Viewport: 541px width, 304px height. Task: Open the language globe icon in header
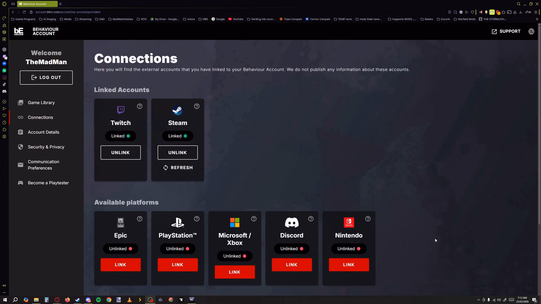click(x=531, y=32)
